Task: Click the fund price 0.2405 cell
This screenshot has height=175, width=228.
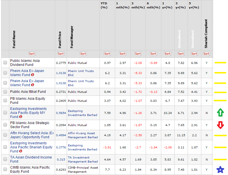Action: [x=61, y=101]
